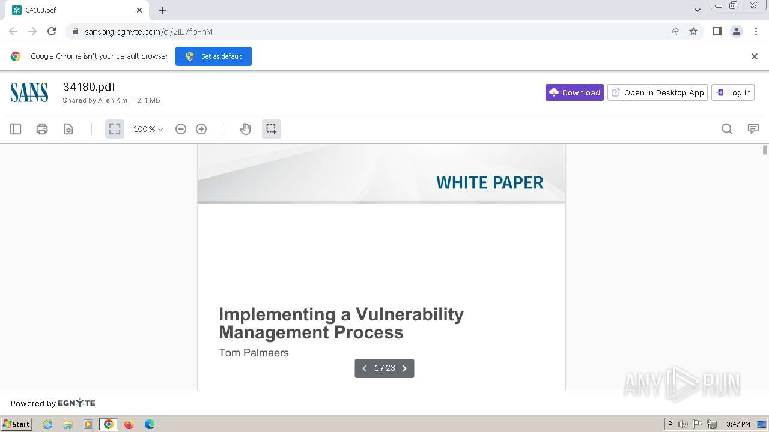The height and width of the screenshot is (432, 769).
Task: Select the 34180.pdf browser tab
Action: 77,10
